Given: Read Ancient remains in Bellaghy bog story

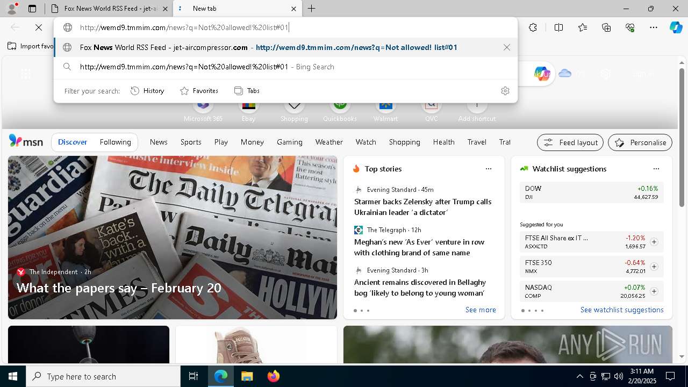Looking at the screenshot, I should 420,288.
